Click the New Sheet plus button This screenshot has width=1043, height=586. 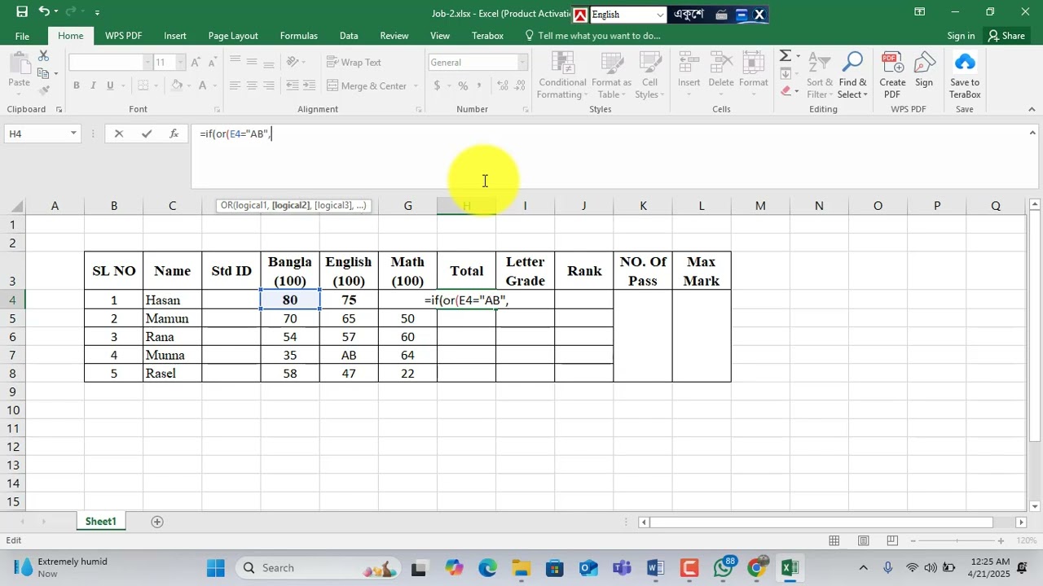click(157, 521)
